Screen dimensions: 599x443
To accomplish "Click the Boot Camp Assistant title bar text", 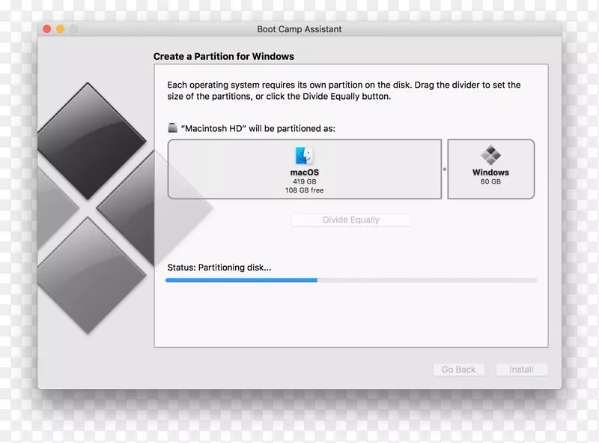I will 299,29.
